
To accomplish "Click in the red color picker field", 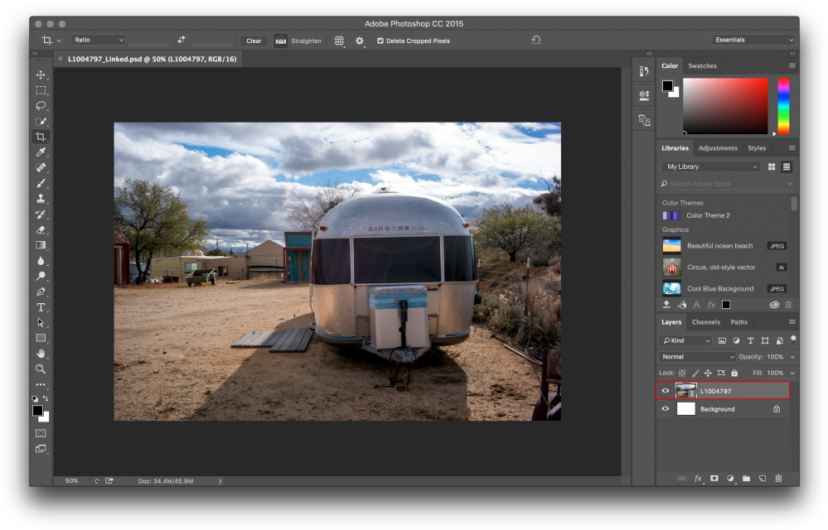I will 725,105.
